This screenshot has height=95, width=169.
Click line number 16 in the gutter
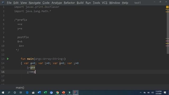coord(3,72)
